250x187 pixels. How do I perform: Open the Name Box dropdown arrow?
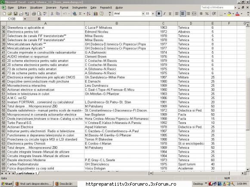tap(25, 19)
